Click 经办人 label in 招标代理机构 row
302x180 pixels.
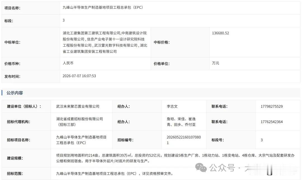[x=124, y=122]
